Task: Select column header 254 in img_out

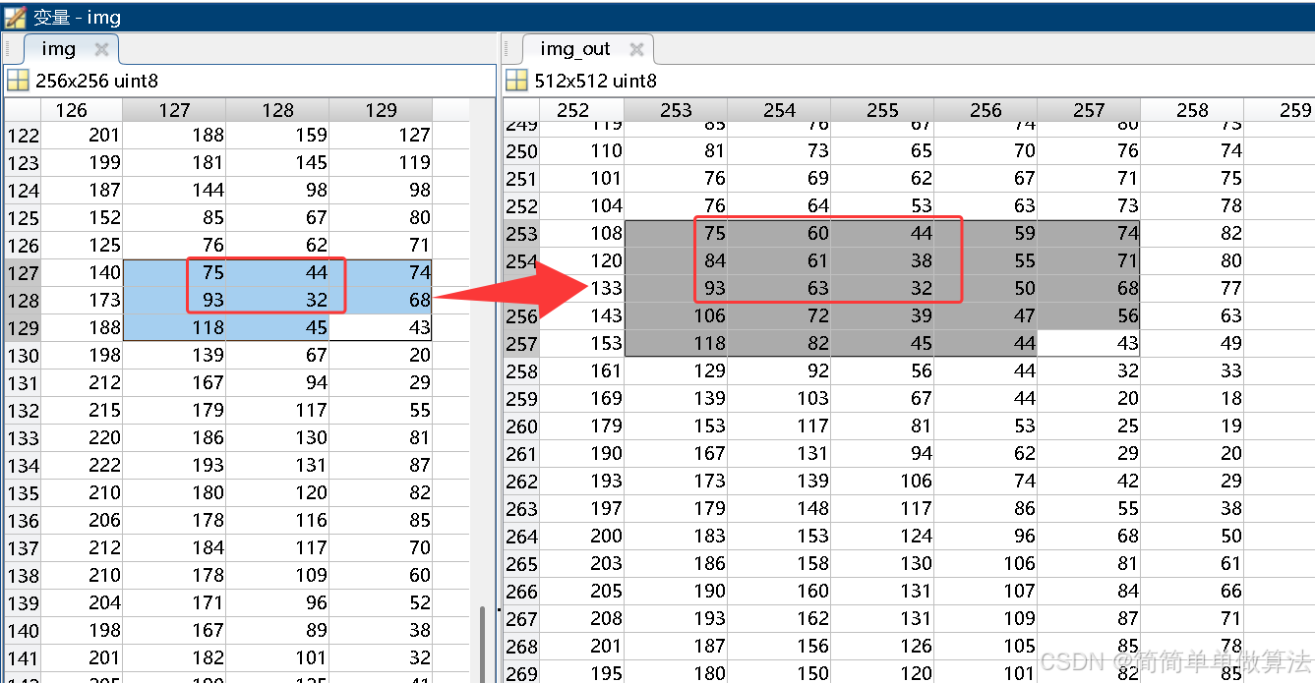Action: [779, 110]
